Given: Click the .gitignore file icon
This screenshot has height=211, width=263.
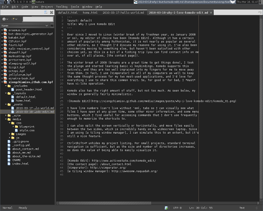Looking at the screenshot, I should 9,141.
